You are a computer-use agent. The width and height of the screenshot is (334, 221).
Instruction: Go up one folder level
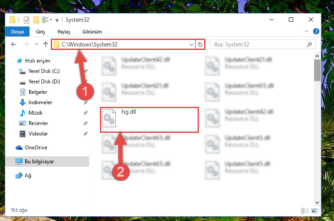click(x=45, y=44)
